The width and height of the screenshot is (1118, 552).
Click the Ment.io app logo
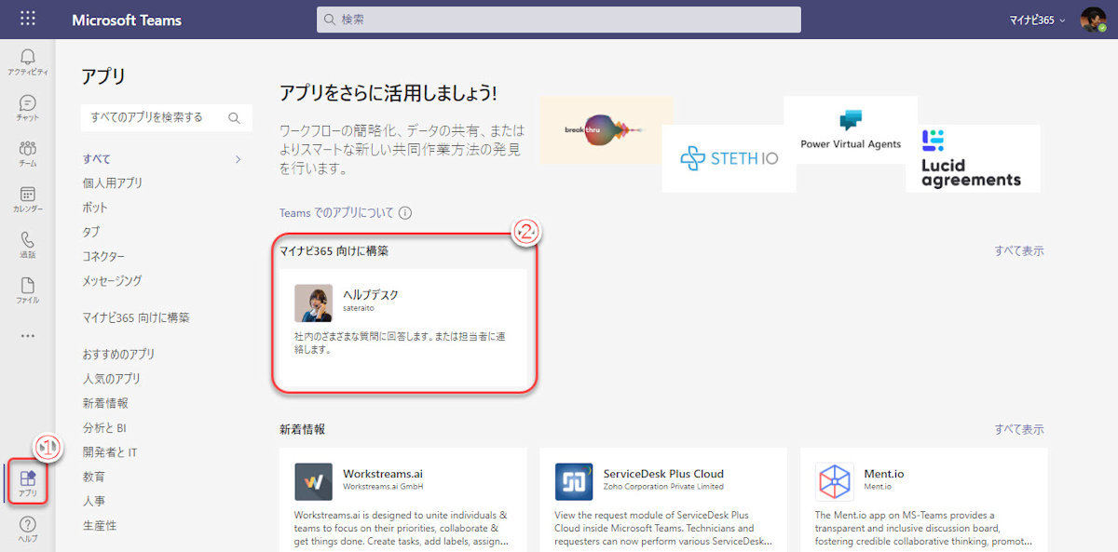(x=834, y=481)
